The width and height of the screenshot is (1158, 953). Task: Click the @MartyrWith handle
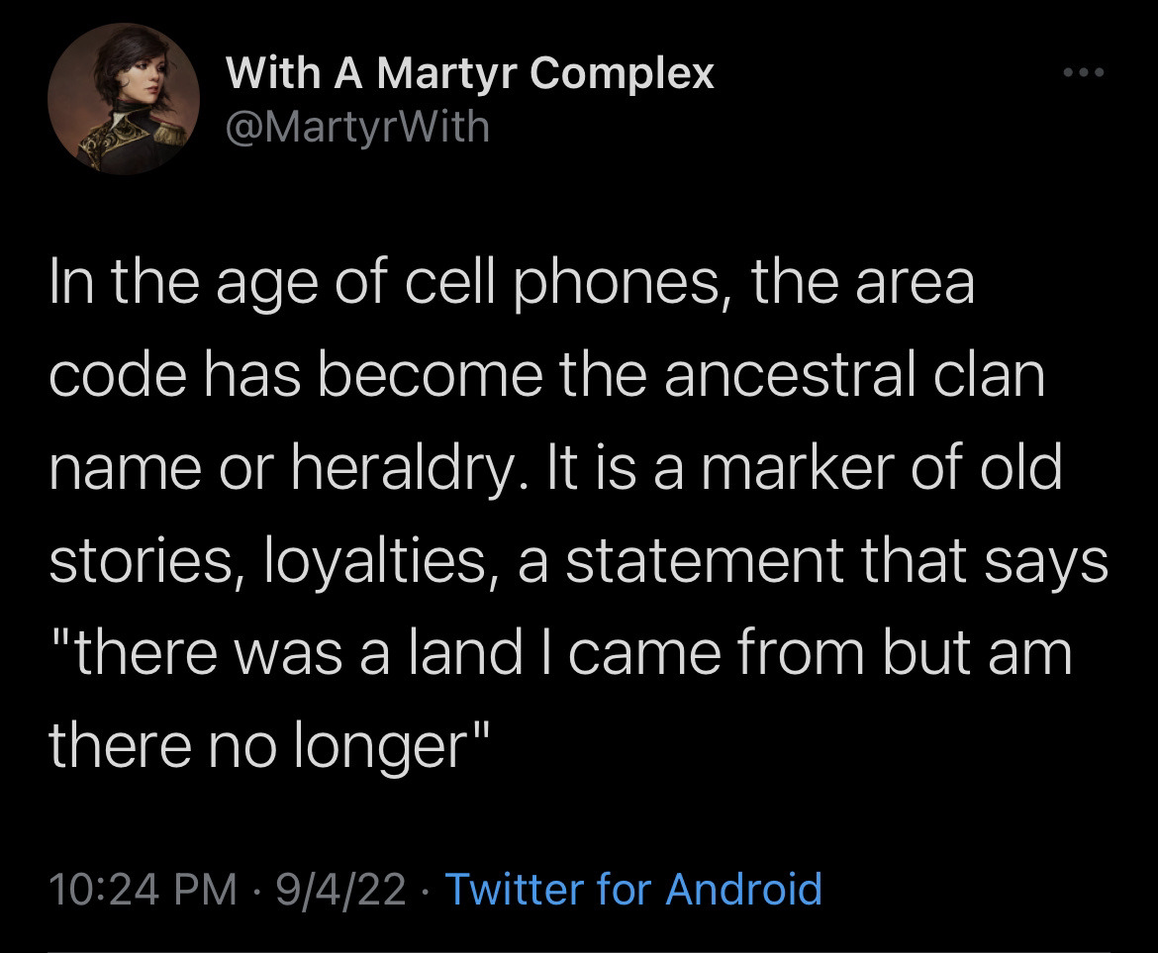pos(358,127)
